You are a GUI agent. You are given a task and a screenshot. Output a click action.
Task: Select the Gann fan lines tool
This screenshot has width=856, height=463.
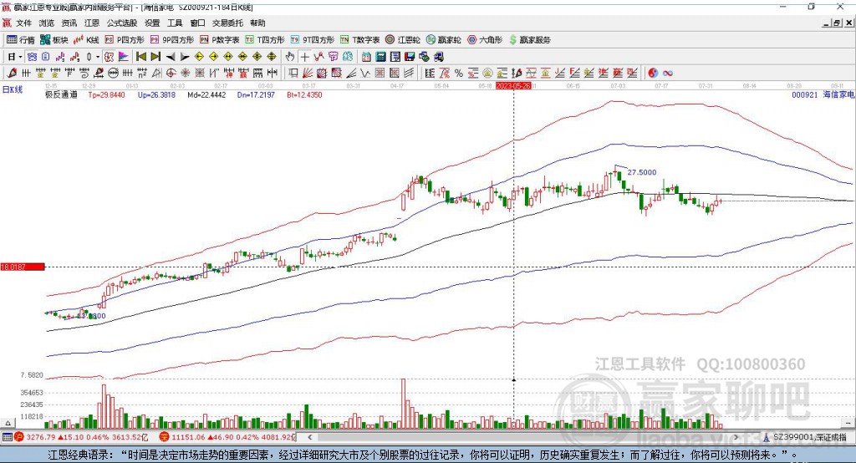pos(308,74)
